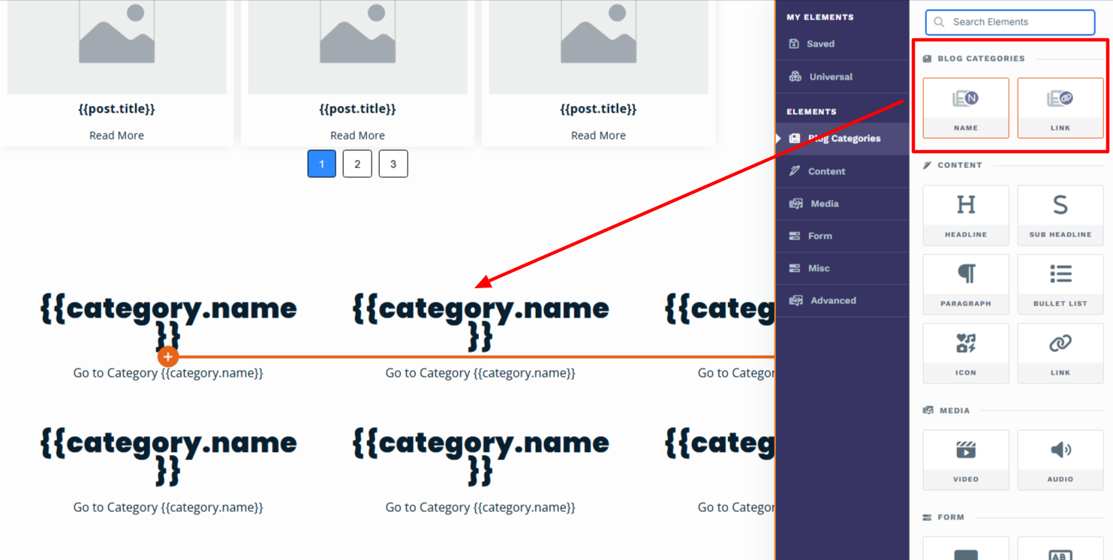The width and height of the screenshot is (1113, 560).
Task: Go to pagination page 2
Action: coord(357,164)
